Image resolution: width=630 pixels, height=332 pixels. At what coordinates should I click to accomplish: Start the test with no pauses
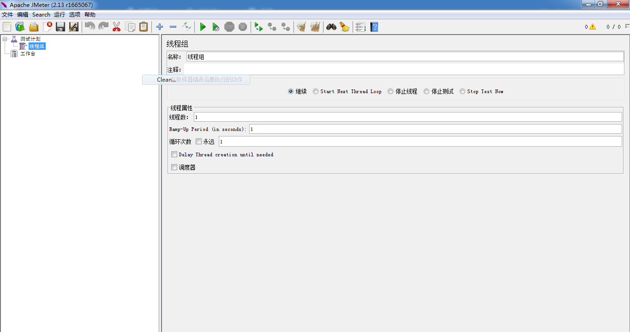[216, 27]
